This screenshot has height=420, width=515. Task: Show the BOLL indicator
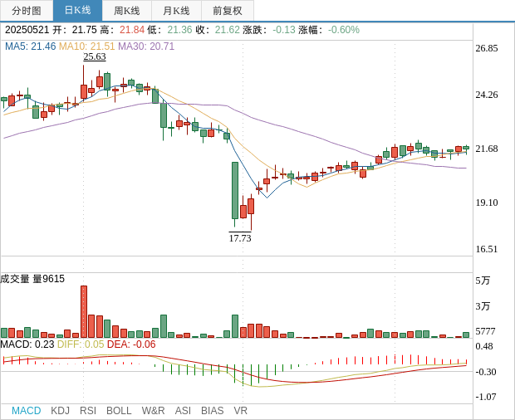coord(119,411)
